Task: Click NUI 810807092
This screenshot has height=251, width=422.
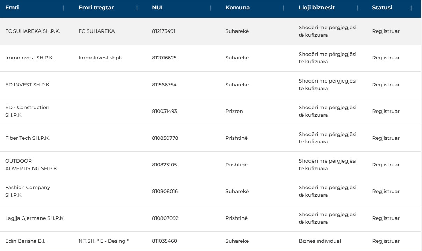Action: coord(165,218)
